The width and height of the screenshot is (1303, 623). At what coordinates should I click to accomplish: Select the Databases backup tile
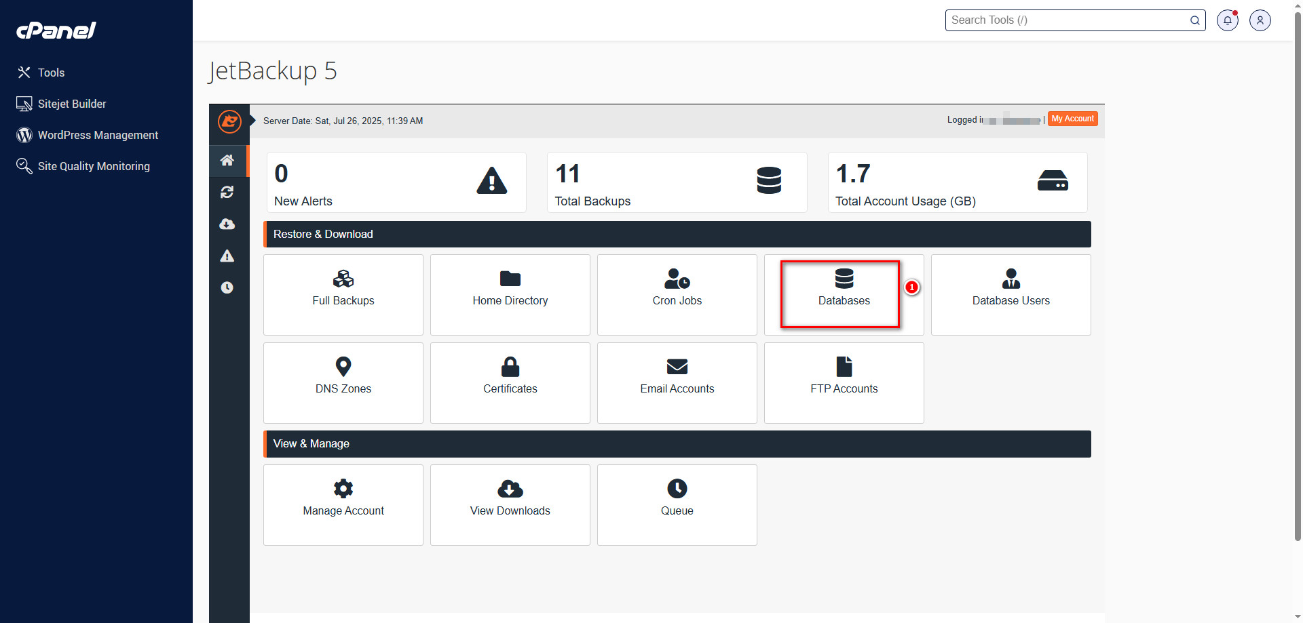[x=844, y=294]
